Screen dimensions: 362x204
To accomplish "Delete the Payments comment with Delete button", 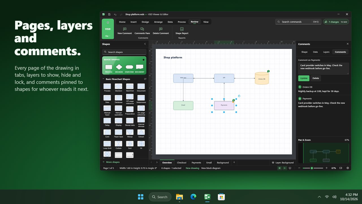I will [316, 78].
